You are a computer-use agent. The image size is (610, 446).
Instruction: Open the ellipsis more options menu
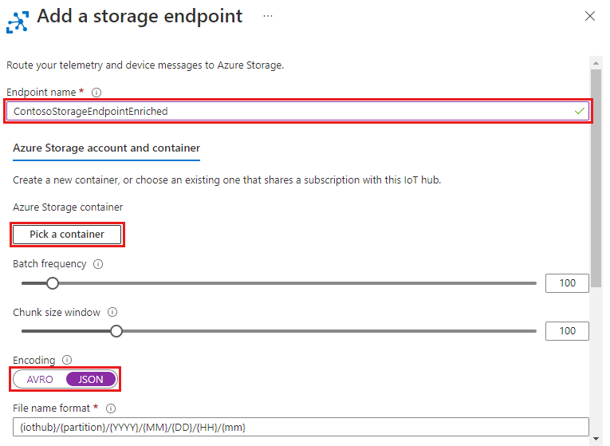268,16
